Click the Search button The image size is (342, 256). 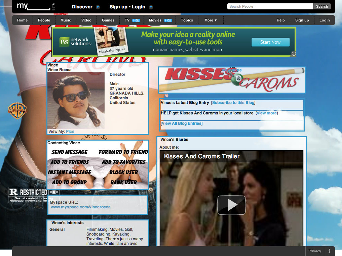[322, 6]
